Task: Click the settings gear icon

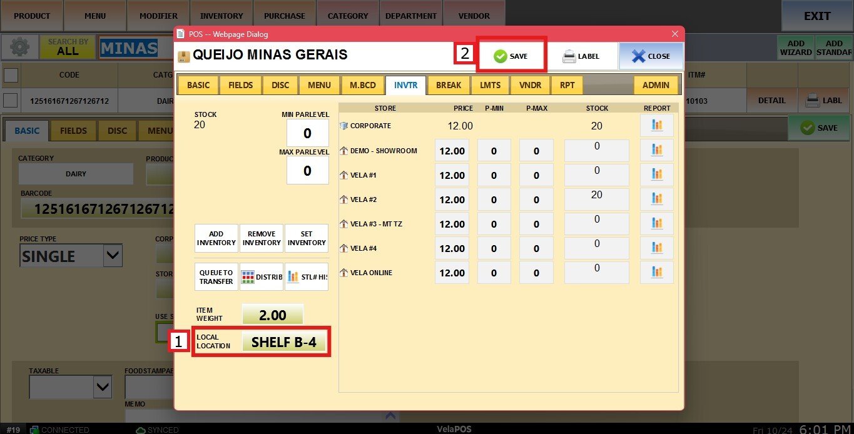Action: (19, 48)
